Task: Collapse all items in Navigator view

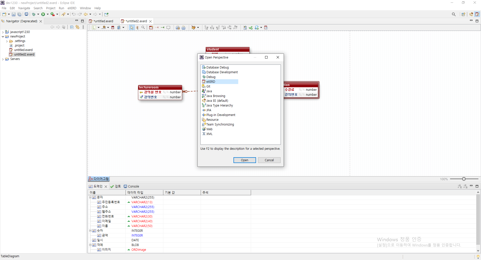Action: point(72,27)
